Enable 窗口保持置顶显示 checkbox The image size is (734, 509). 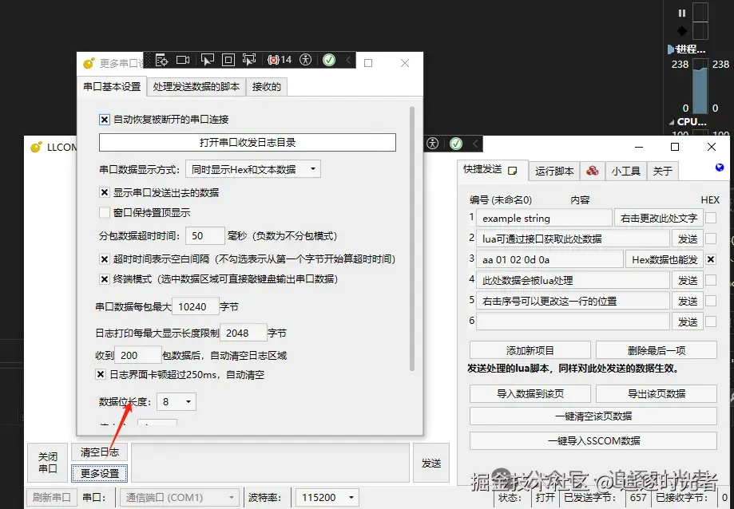click(x=105, y=211)
